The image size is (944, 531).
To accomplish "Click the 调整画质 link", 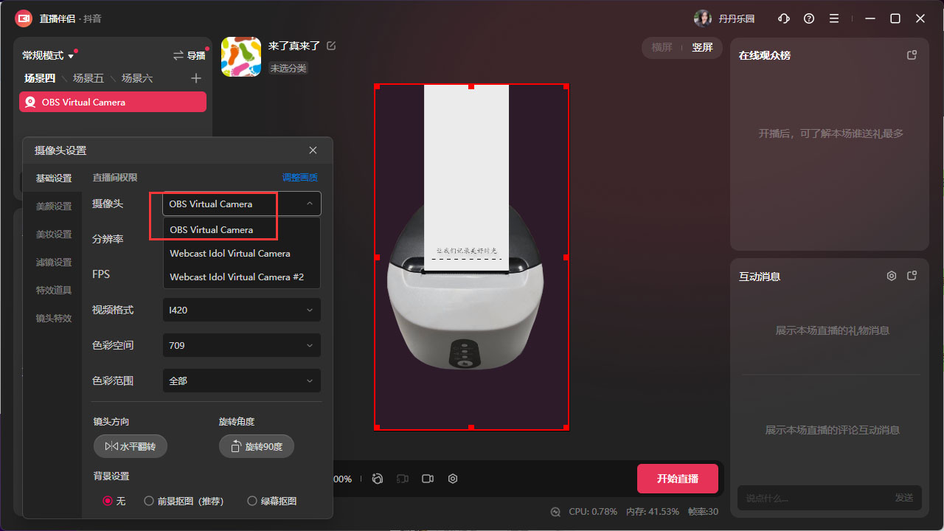I will (299, 178).
